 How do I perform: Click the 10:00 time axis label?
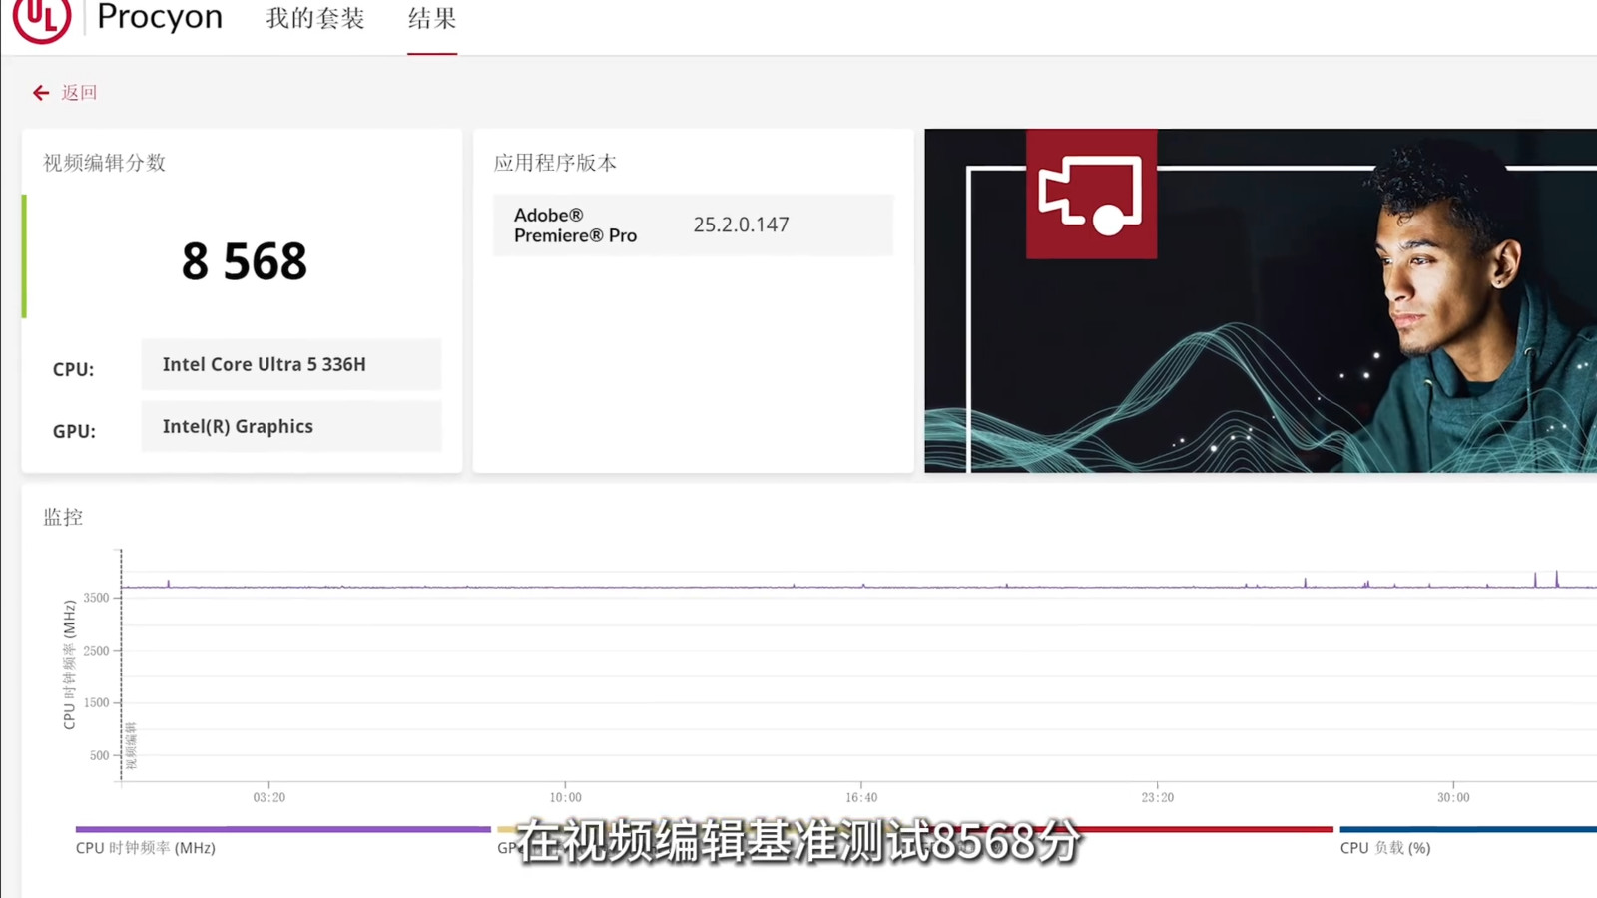tap(565, 797)
